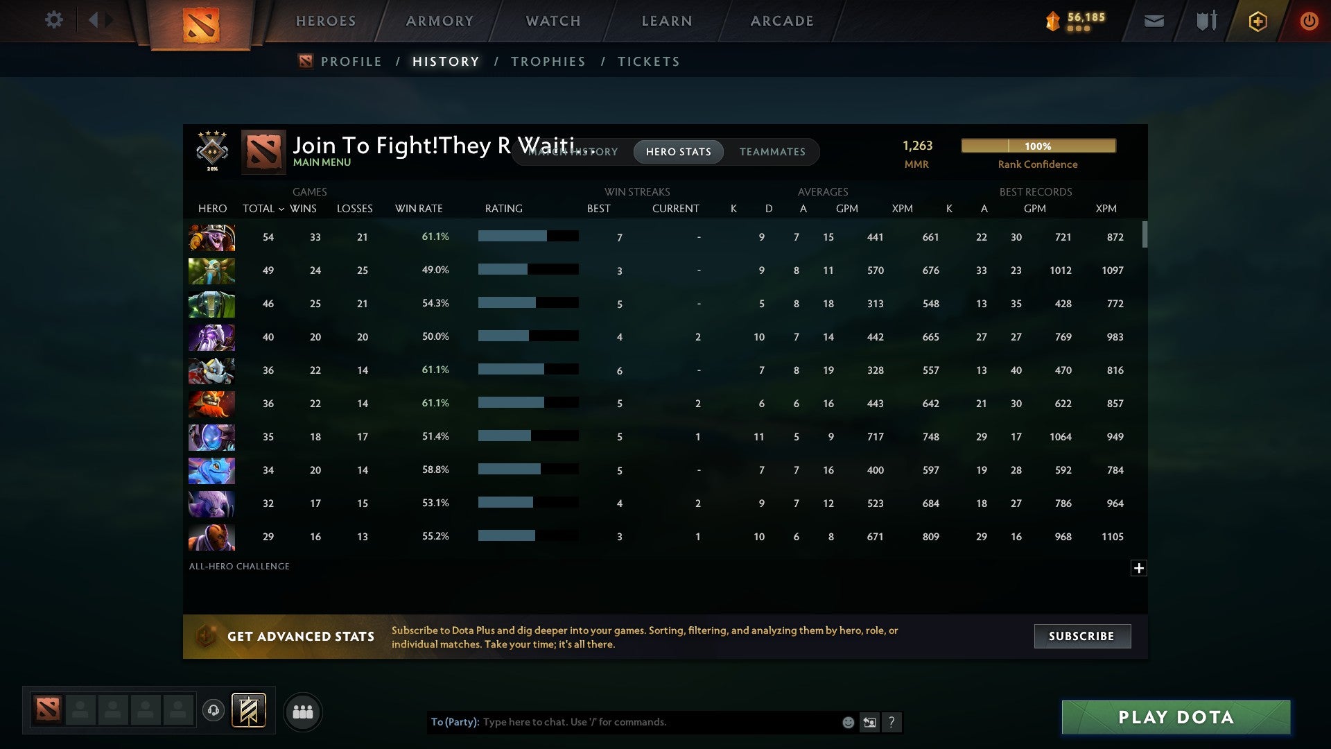Click the red power button

pyautogui.click(x=1310, y=21)
